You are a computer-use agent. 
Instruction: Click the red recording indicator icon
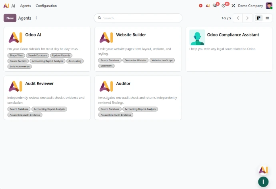pyautogui.click(x=200, y=6)
